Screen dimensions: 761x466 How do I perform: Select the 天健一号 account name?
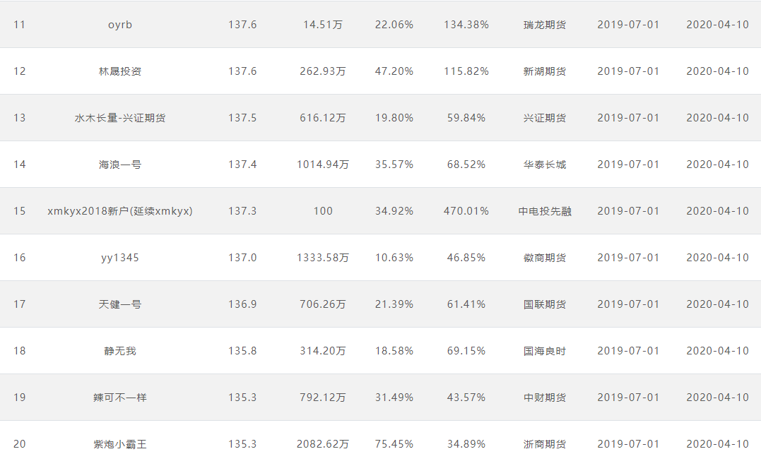(x=120, y=304)
